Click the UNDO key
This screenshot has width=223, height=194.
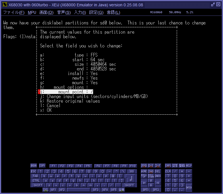(x=158, y=176)
